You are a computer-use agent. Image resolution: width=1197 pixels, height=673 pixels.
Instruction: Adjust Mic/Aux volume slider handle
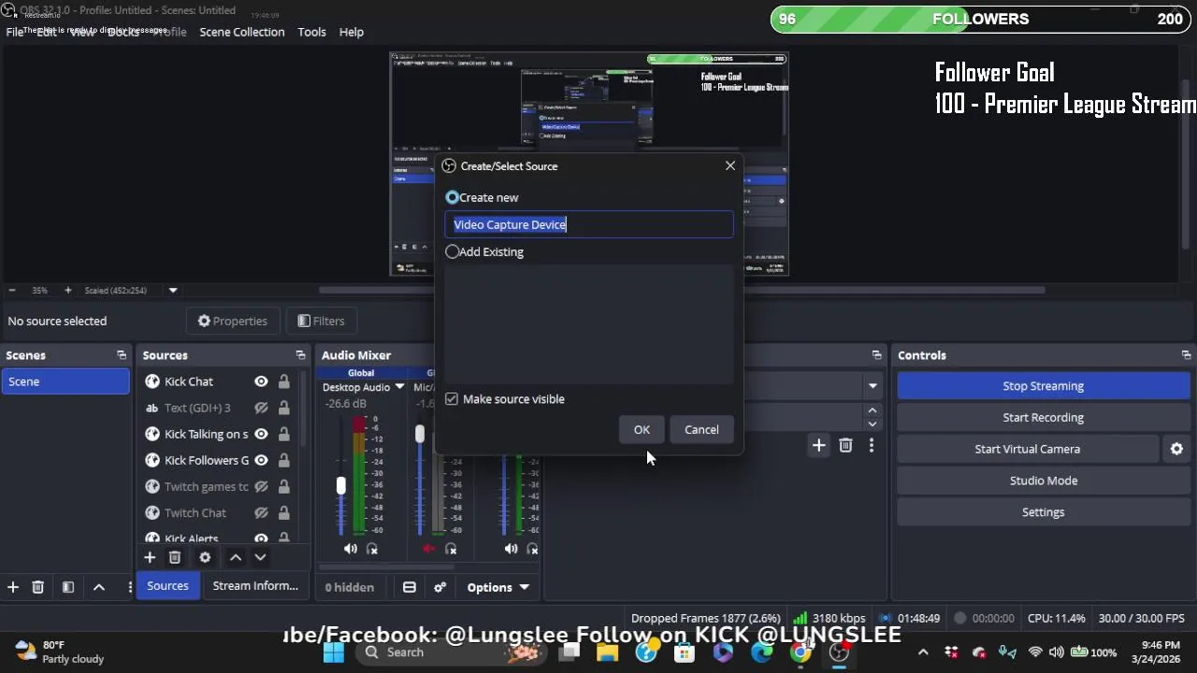[420, 435]
